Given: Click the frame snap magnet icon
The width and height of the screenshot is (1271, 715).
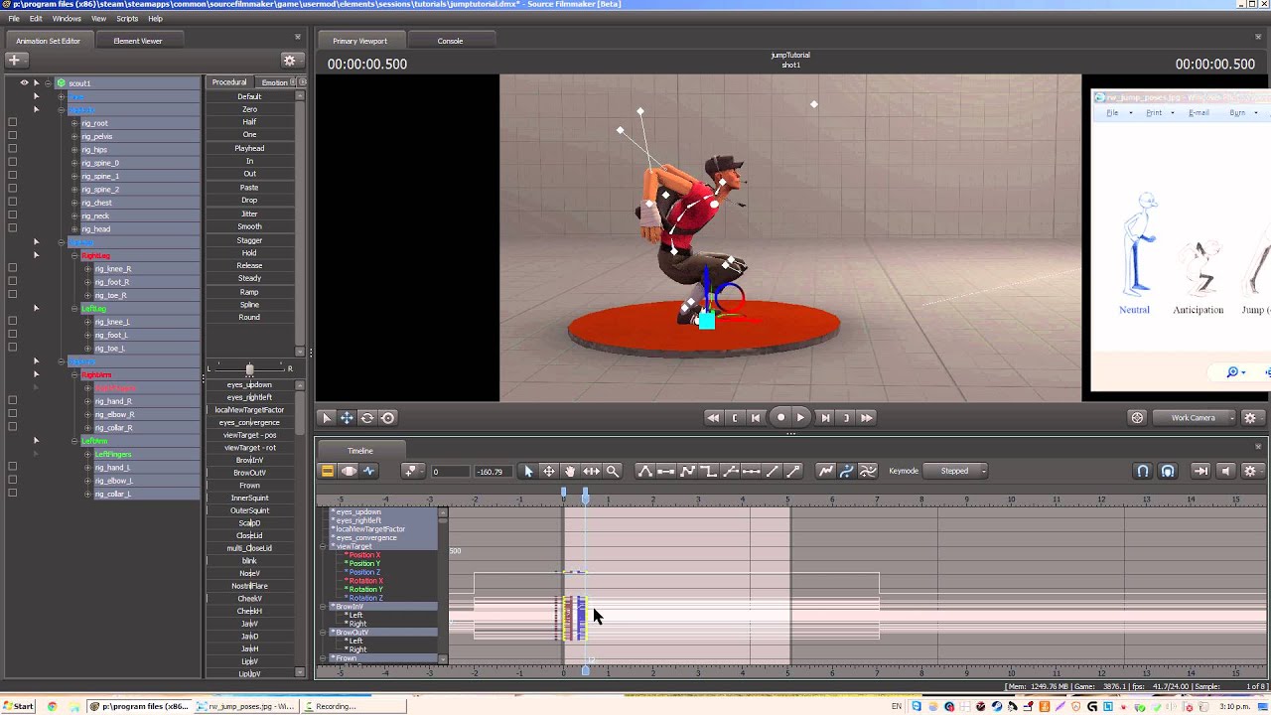Looking at the screenshot, I should 1168,471.
